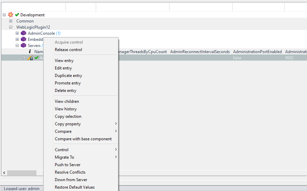Select View history
The image size is (307, 191).
(x=81, y=109)
